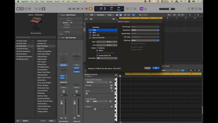Enable Include Audio Tail checkbox
Viewport: 218px width, 123px height.
[97, 55]
